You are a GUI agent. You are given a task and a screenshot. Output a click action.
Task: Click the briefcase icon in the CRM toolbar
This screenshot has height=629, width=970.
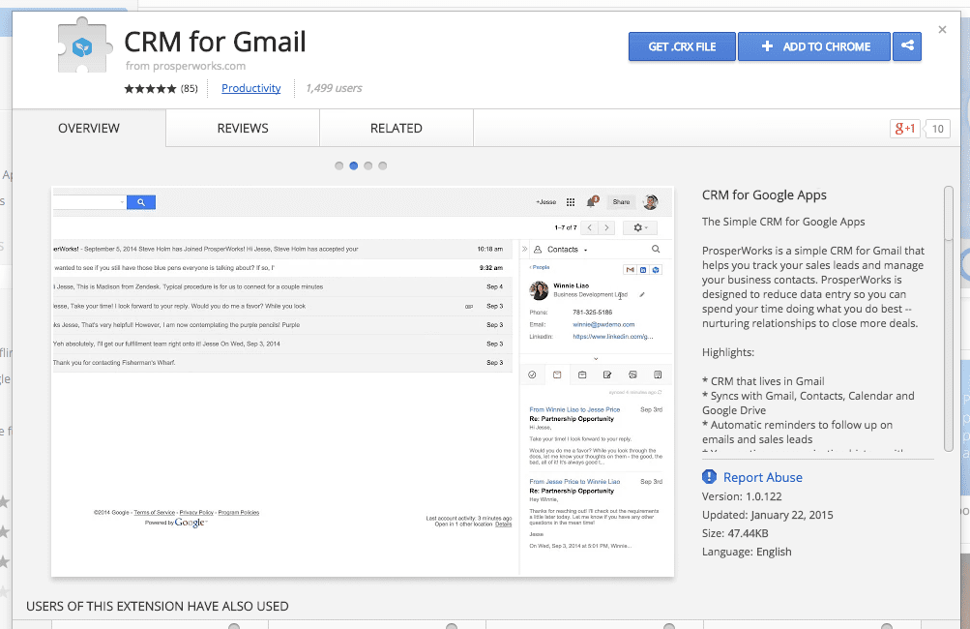click(x=581, y=374)
